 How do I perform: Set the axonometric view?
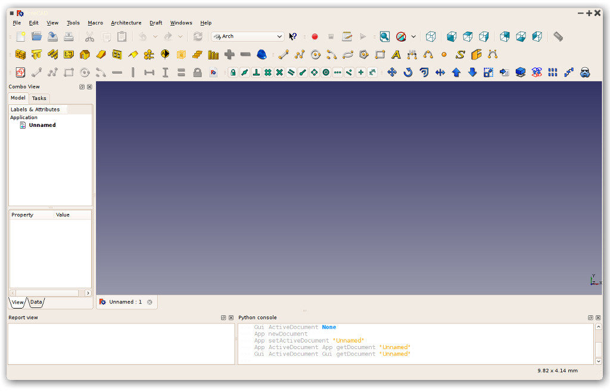pos(431,36)
